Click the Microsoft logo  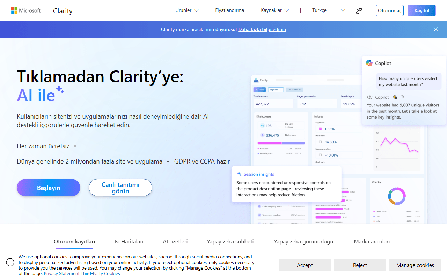(26, 10)
